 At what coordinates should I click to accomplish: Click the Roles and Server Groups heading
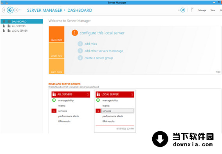[65, 84]
